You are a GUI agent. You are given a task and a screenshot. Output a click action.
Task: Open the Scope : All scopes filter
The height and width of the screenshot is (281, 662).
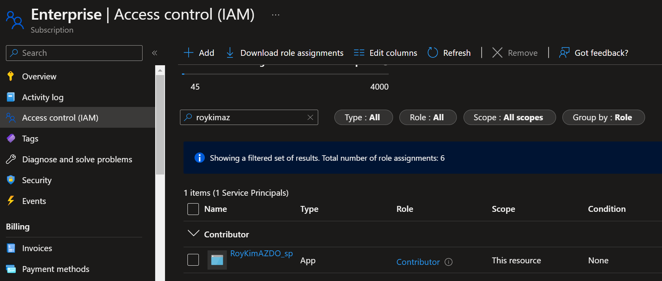pyautogui.click(x=509, y=118)
